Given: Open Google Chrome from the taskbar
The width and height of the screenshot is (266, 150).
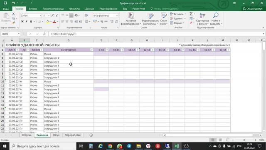Looking at the screenshot, I should (110, 146).
